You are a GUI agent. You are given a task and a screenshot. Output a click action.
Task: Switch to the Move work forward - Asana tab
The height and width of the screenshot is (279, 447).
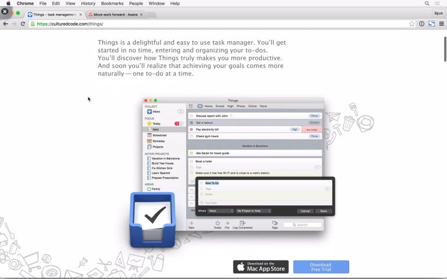coord(115,15)
